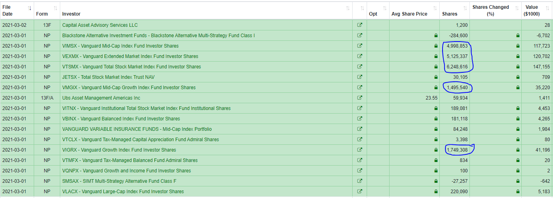This screenshot has height=198, width=553.
Task: Open external link icon for VIMSX row
Action: (359, 46)
